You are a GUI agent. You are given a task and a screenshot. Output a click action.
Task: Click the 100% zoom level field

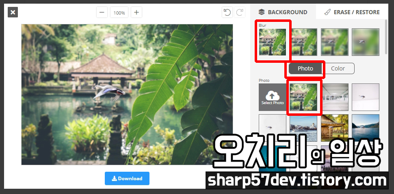[119, 13]
